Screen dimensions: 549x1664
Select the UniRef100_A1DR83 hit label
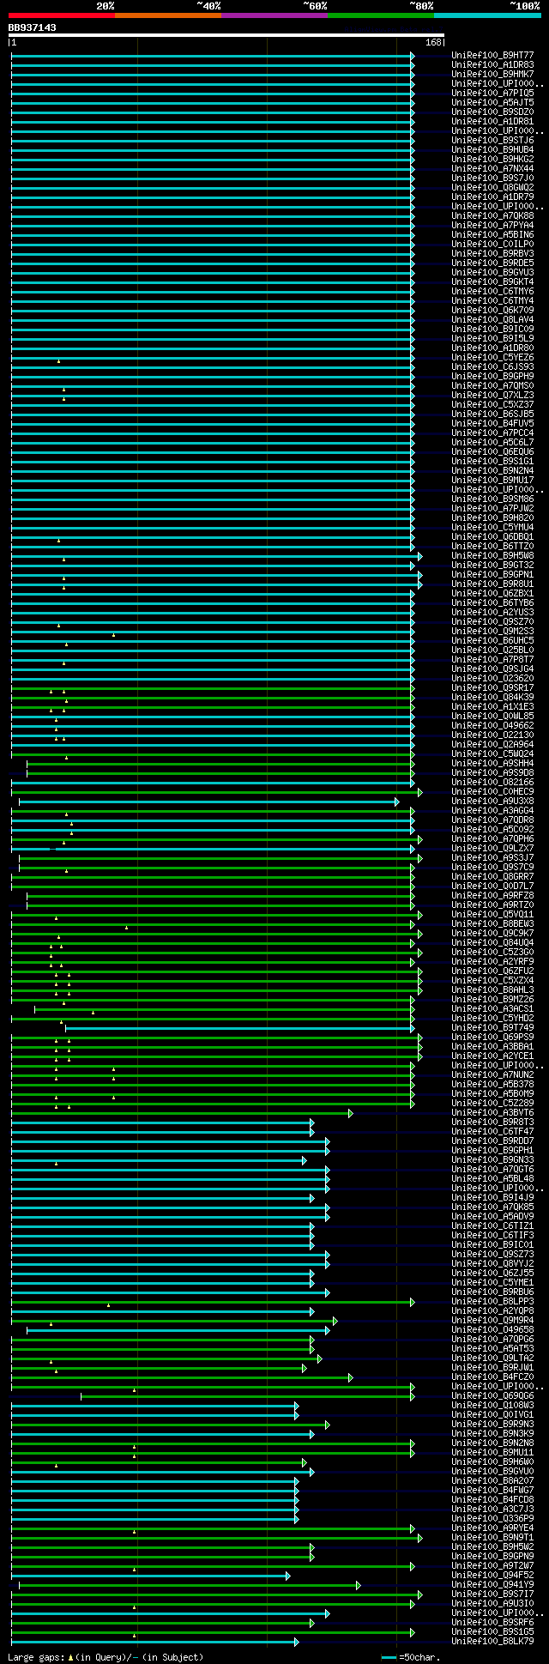point(493,65)
